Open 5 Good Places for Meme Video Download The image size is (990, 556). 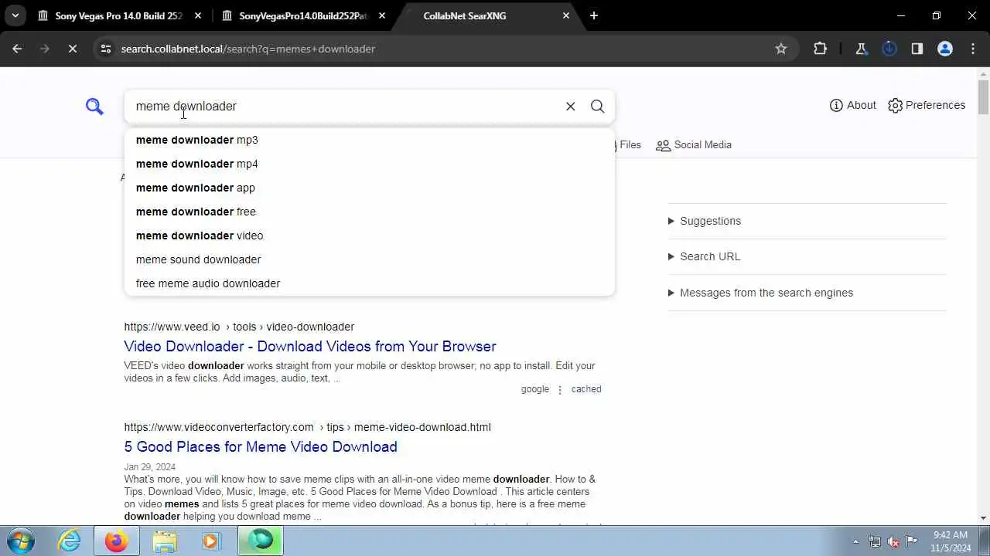tap(261, 446)
